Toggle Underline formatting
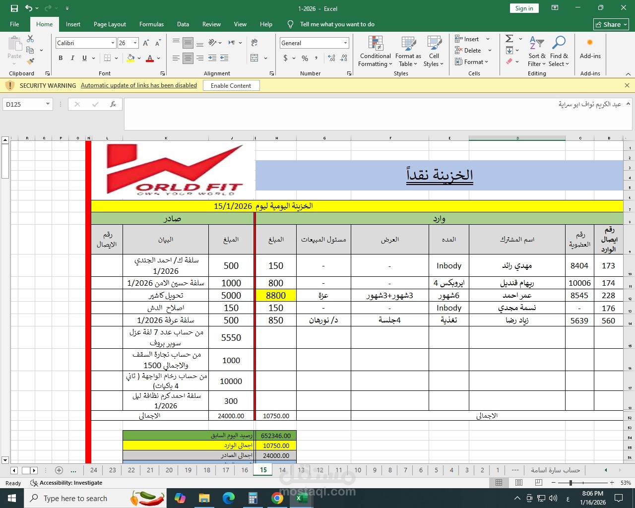The height and width of the screenshot is (508, 635). (84, 58)
